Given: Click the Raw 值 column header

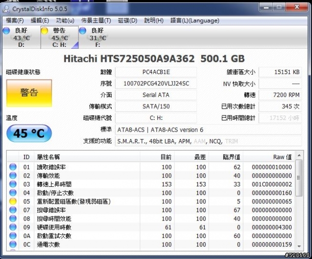Looking at the screenshot, I should [x=269, y=157].
